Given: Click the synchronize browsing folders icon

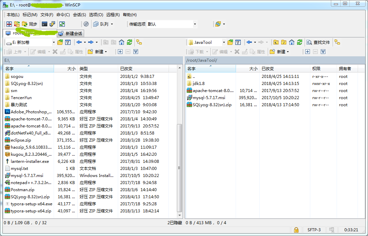Looking at the screenshot, I should [17, 24].
